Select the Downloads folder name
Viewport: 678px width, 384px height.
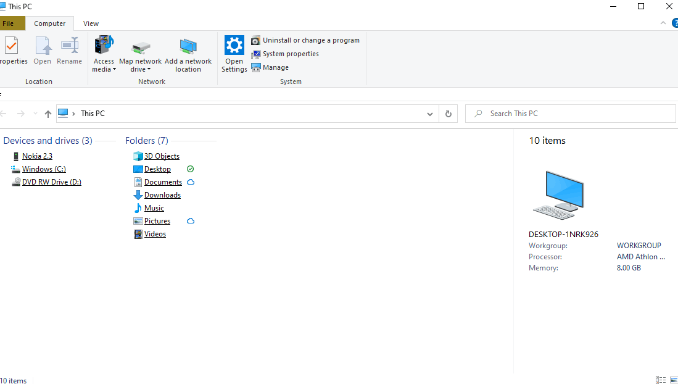(x=163, y=195)
